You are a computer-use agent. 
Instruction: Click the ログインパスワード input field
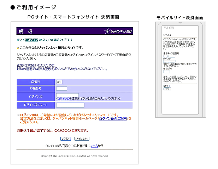tap(70, 105)
